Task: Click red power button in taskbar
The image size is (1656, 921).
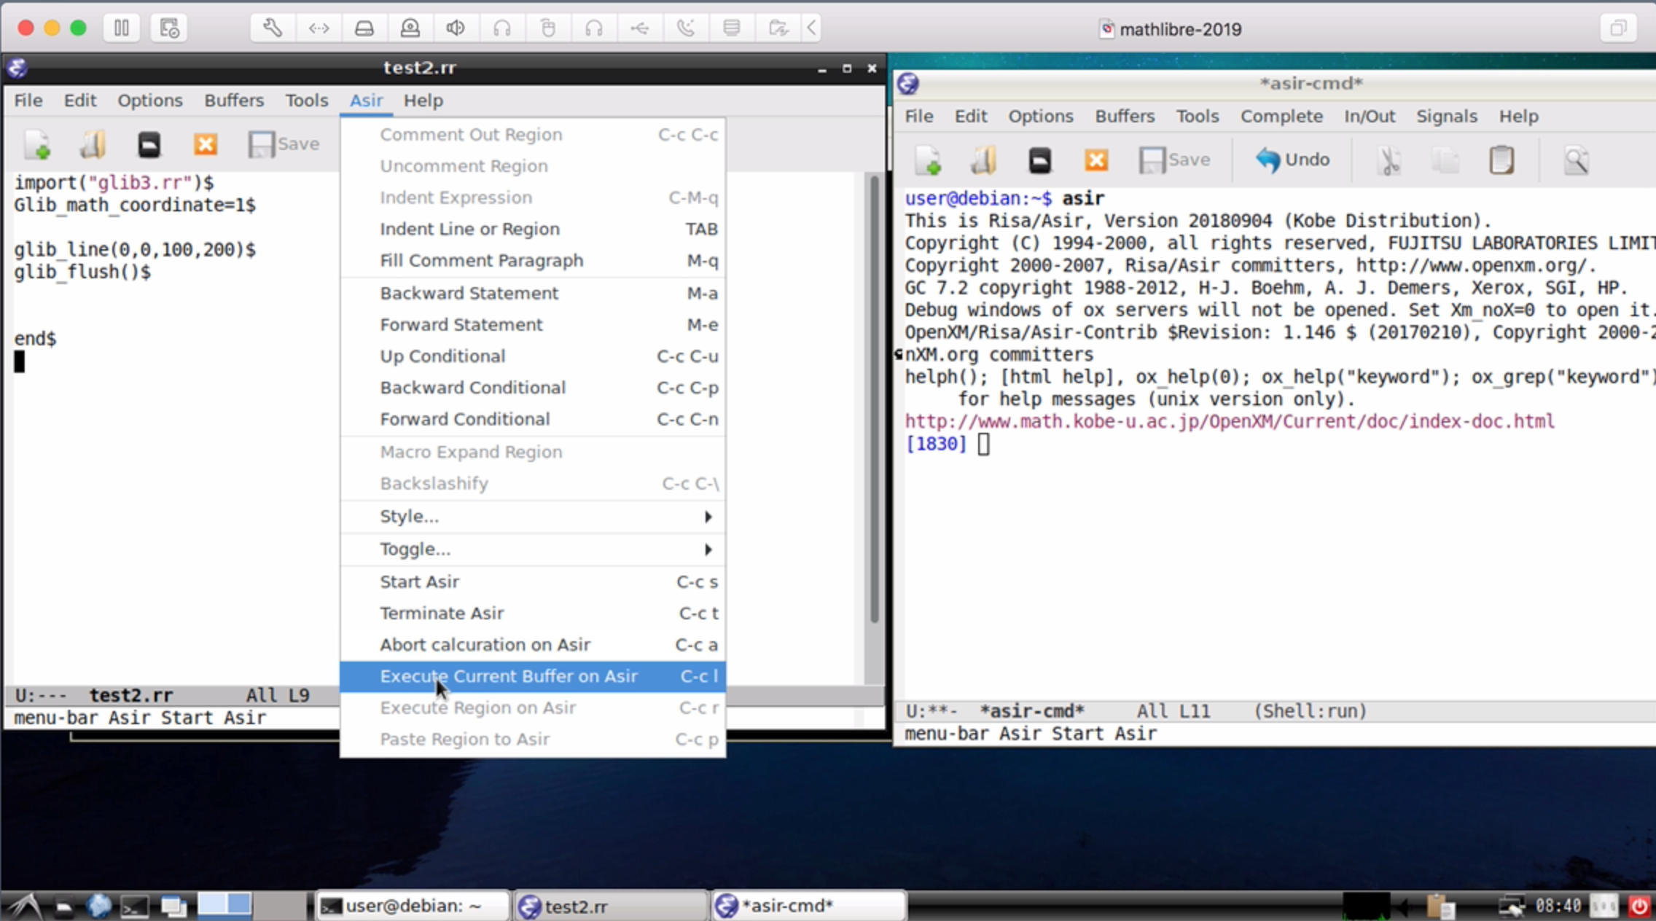Action: pyautogui.click(x=1639, y=906)
